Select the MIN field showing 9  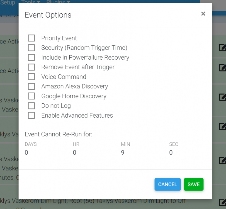click(x=139, y=153)
